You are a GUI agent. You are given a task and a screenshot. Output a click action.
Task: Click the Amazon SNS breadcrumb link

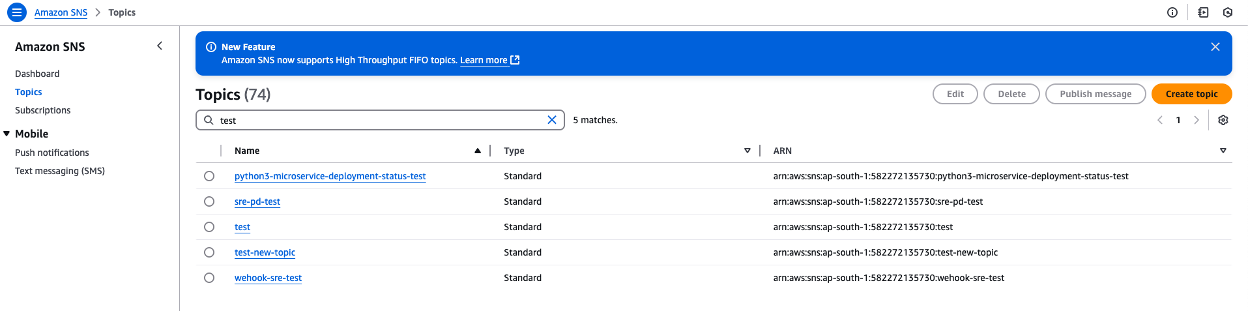pyautogui.click(x=61, y=12)
